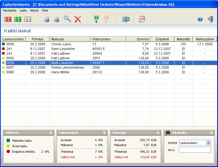218x167 pixels.
Task: Click the red X delete icon
Action: pyautogui.click(x=78, y=19)
